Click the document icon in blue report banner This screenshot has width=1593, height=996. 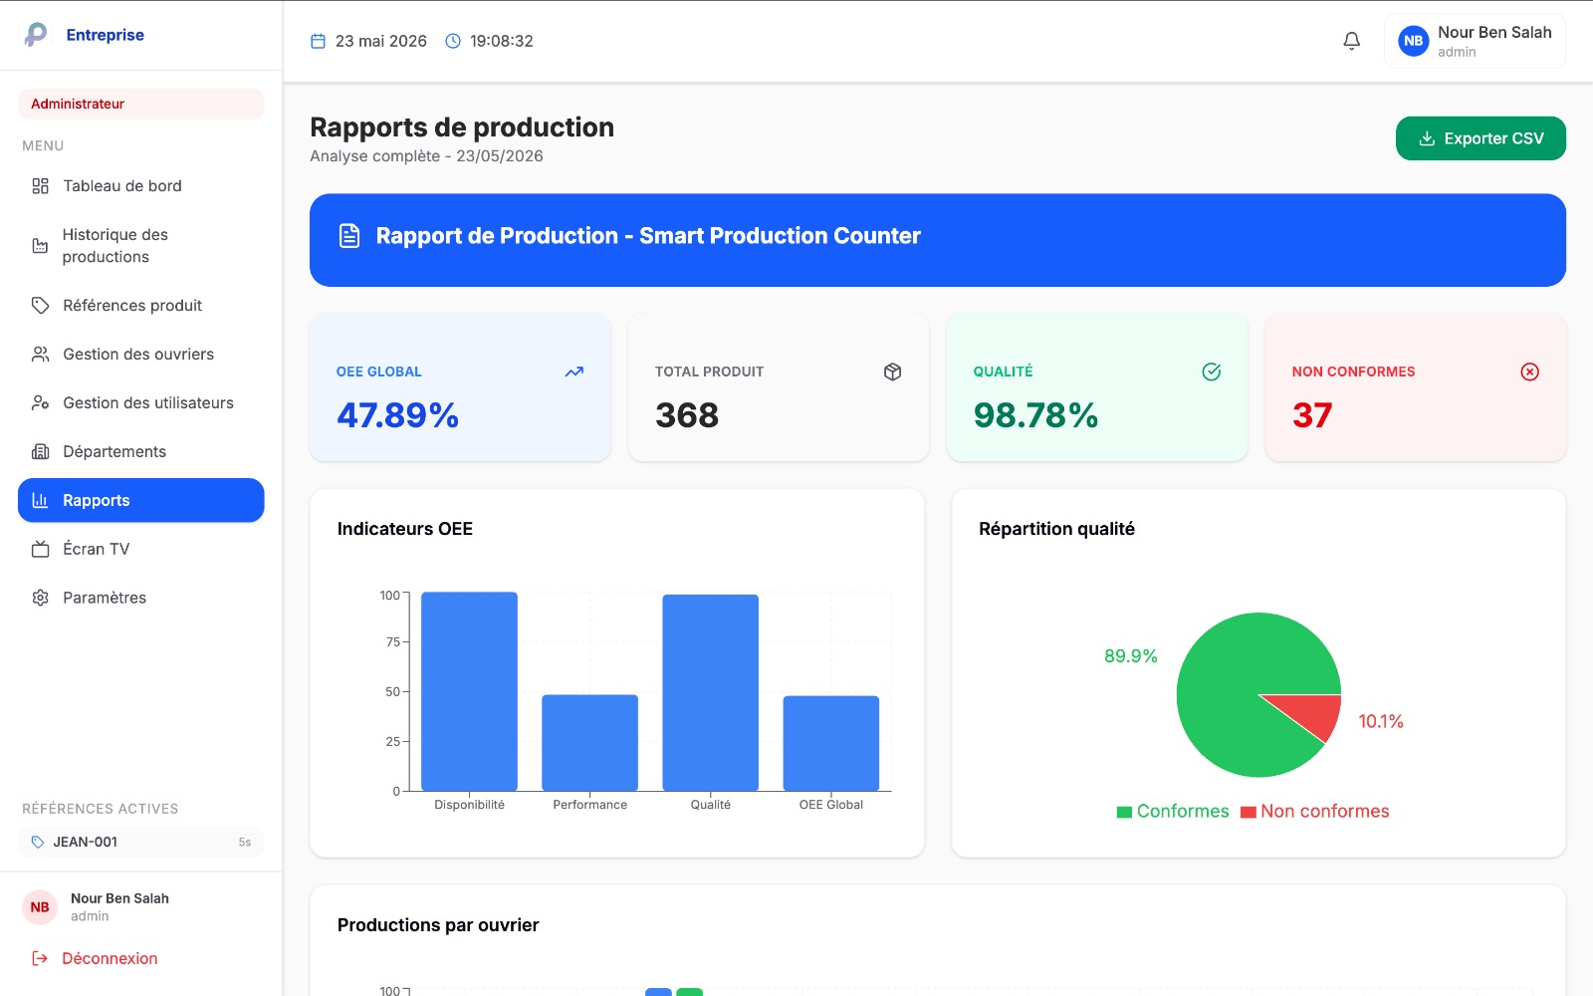(x=349, y=236)
